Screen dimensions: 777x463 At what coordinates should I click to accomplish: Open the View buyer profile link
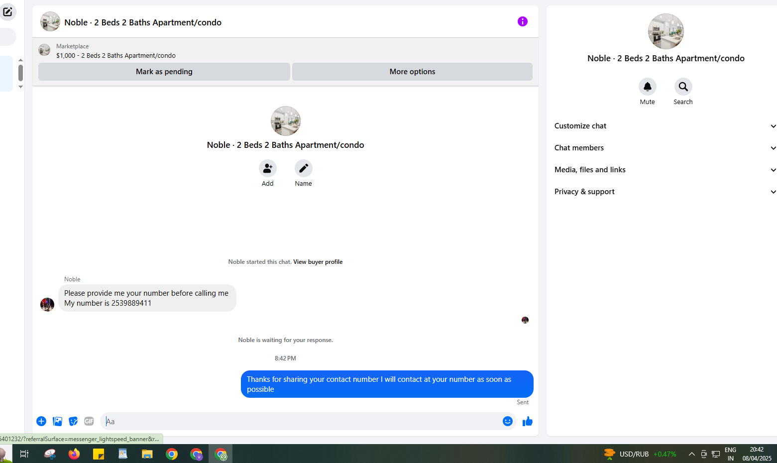(318, 262)
